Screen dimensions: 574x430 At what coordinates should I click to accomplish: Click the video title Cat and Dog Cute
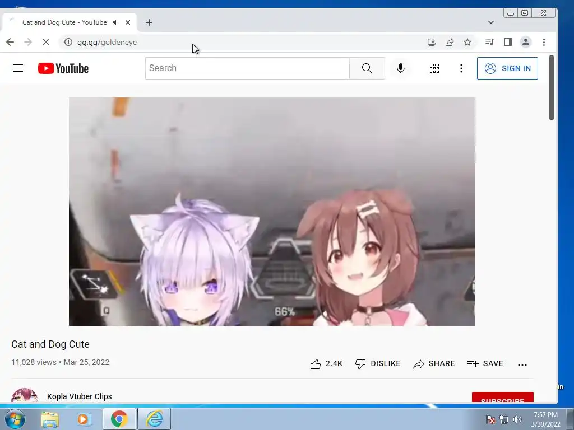click(x=50, y=344)
